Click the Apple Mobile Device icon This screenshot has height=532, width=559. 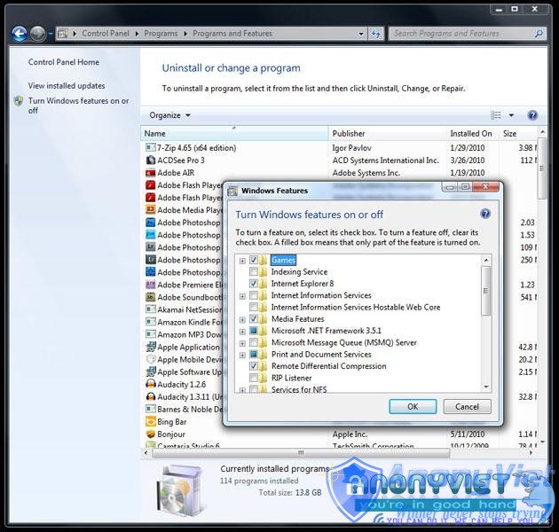151,359
